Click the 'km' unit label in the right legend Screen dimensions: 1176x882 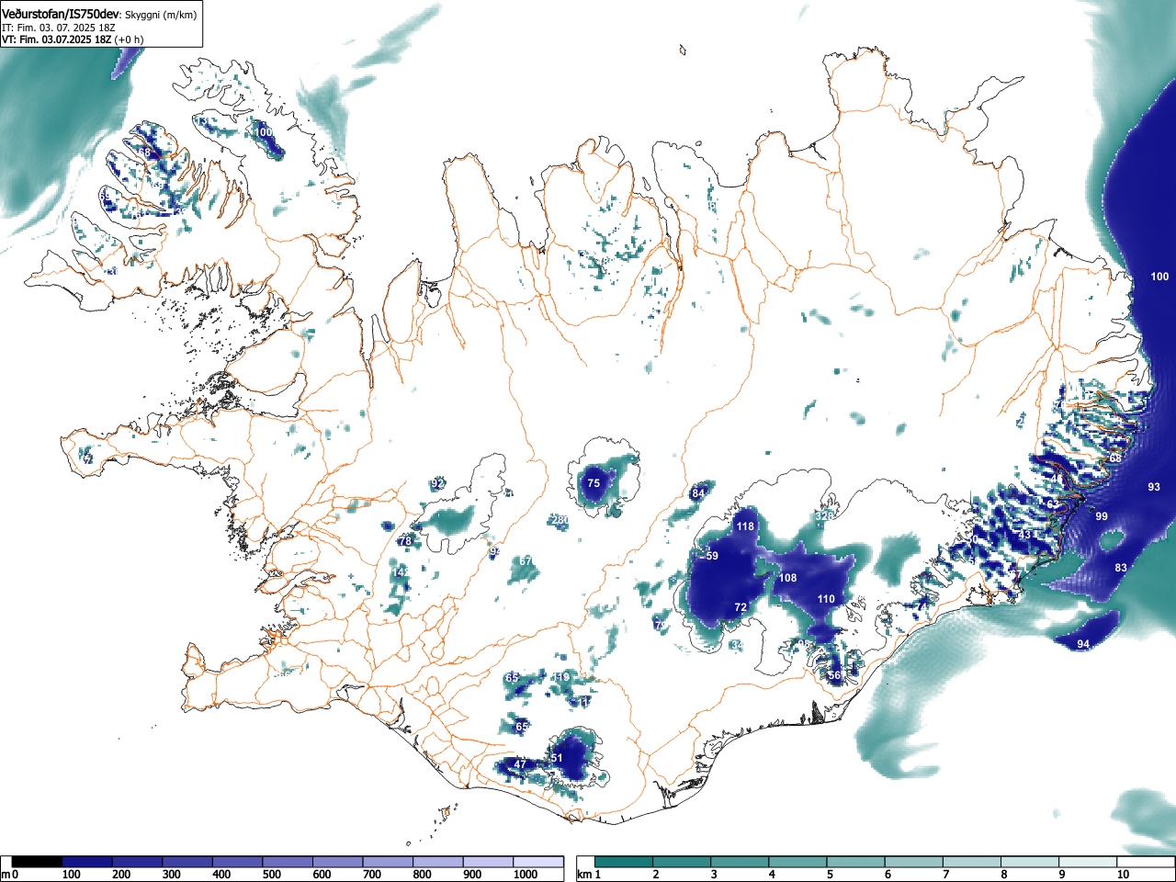point(584,875)
